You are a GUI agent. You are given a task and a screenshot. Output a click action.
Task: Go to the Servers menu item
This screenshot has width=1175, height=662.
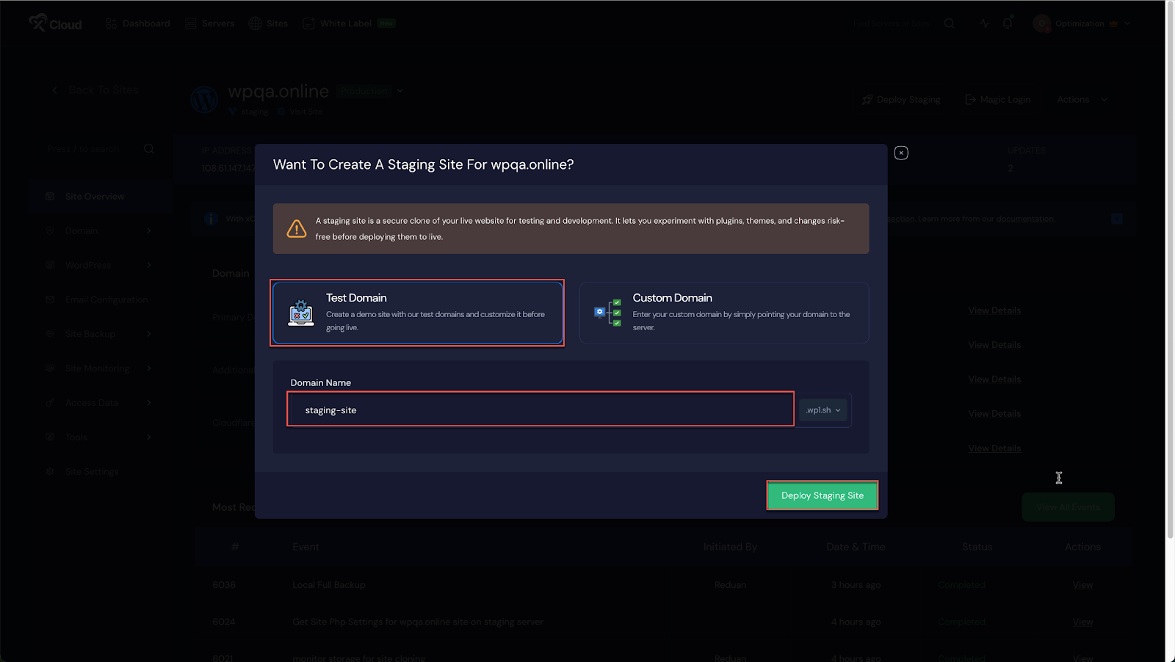210,23
